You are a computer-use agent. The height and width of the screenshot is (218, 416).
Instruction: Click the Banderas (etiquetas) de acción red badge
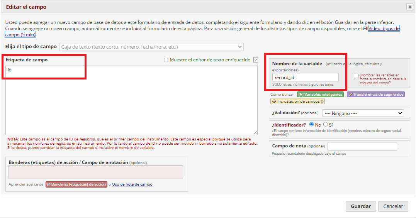point(76,184)
